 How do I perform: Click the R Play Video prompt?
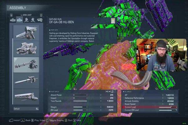coord(38,120)
